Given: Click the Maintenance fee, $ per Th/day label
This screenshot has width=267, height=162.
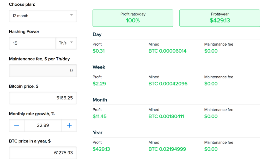Looking at the screenshot, I should click(x=39, y=59).
